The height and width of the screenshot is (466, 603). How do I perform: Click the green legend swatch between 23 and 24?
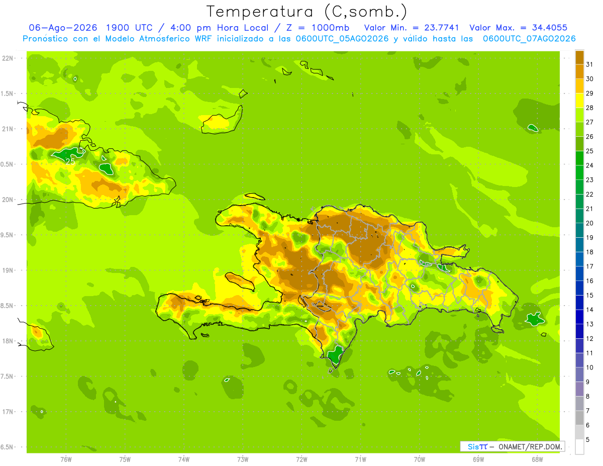[579, 172]
